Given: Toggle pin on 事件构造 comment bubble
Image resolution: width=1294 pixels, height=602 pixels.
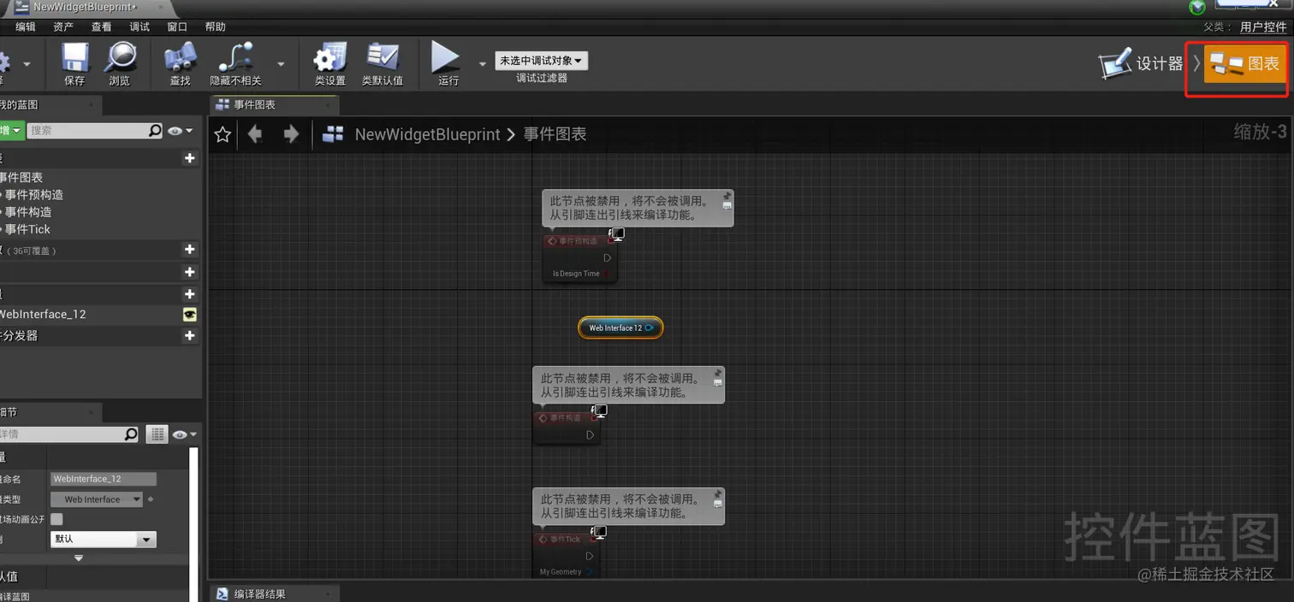Looking at the screenshot, I should point(717,373).
